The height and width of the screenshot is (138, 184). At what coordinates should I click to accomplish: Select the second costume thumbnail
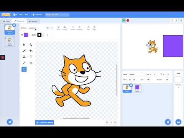(10, 41)
